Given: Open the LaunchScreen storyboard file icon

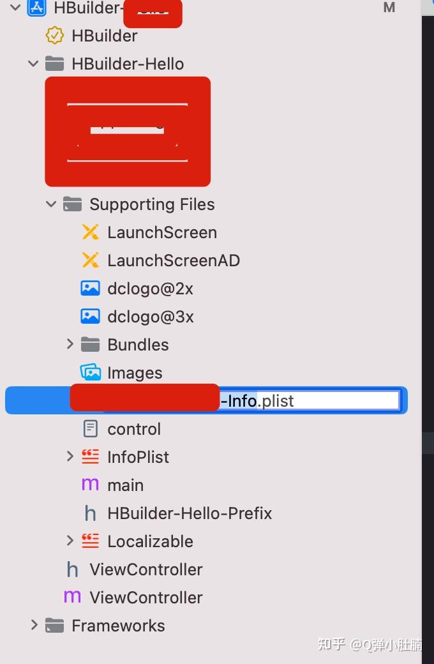Looking at the screenshot, I should pos(90,232).
